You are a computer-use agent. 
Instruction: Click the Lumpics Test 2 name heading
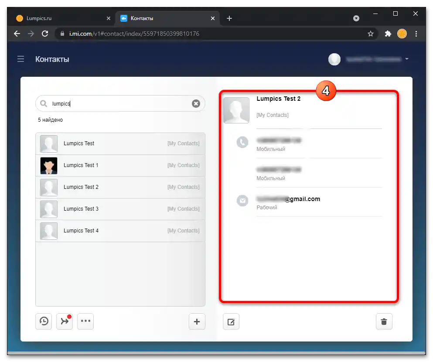tap(278, 99)
